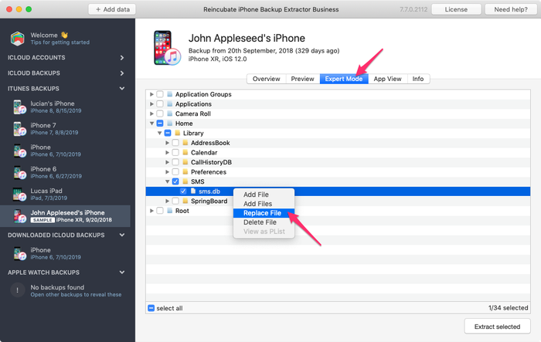
Task: Select iPhone 6 7/10/2019 iTunes backup icon
Action: pos(19,151)
